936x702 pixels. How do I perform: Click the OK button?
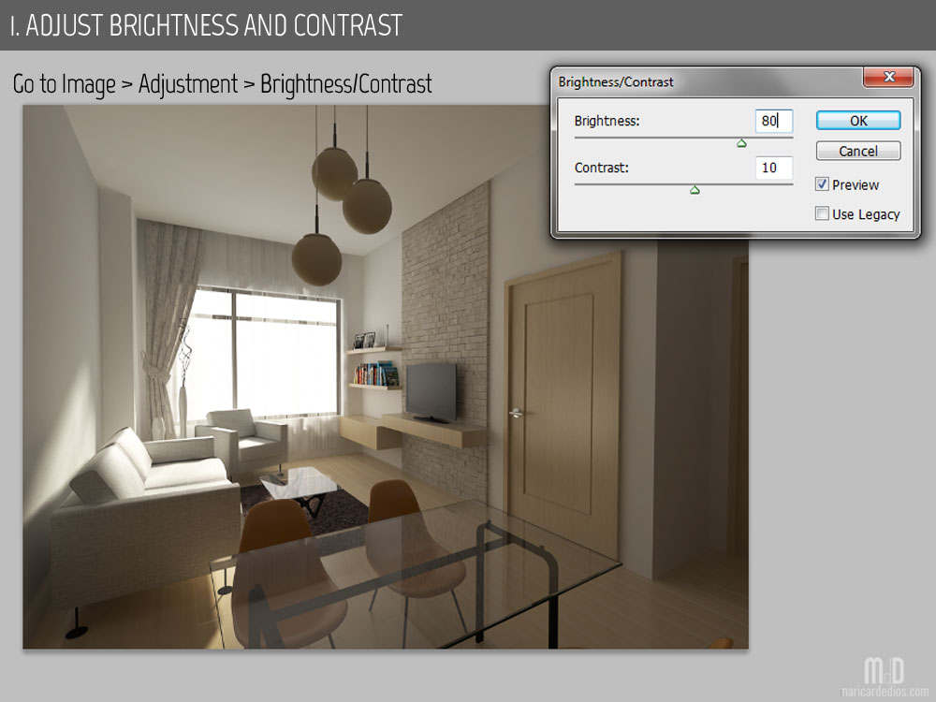(857, 121)
